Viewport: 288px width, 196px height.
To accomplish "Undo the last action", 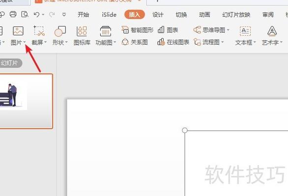I will [36, 15].
